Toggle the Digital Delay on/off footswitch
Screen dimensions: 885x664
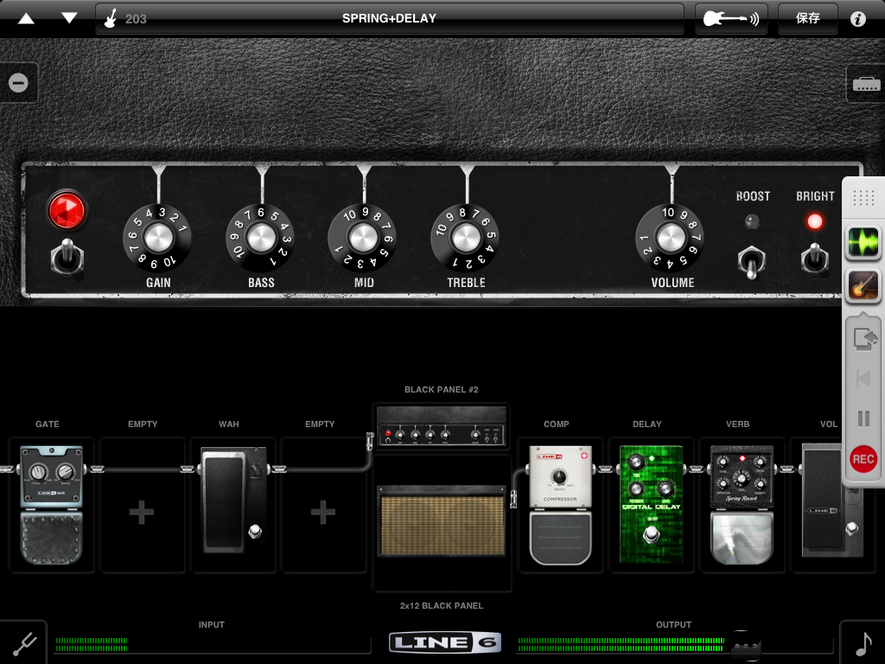click(x=652, y=533)
